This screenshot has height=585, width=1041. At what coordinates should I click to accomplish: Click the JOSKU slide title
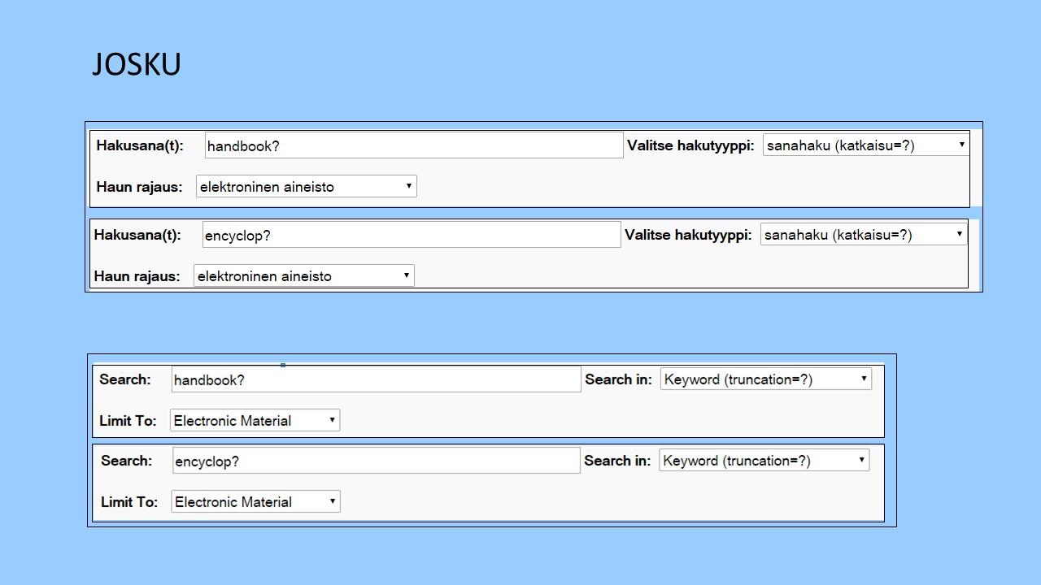136,64
